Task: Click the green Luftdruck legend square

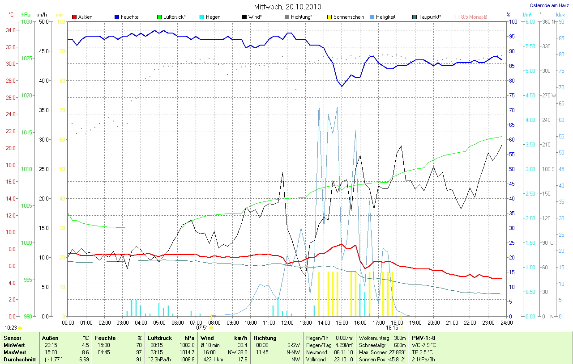Action: pyautogui.click(x=160, y=17)
